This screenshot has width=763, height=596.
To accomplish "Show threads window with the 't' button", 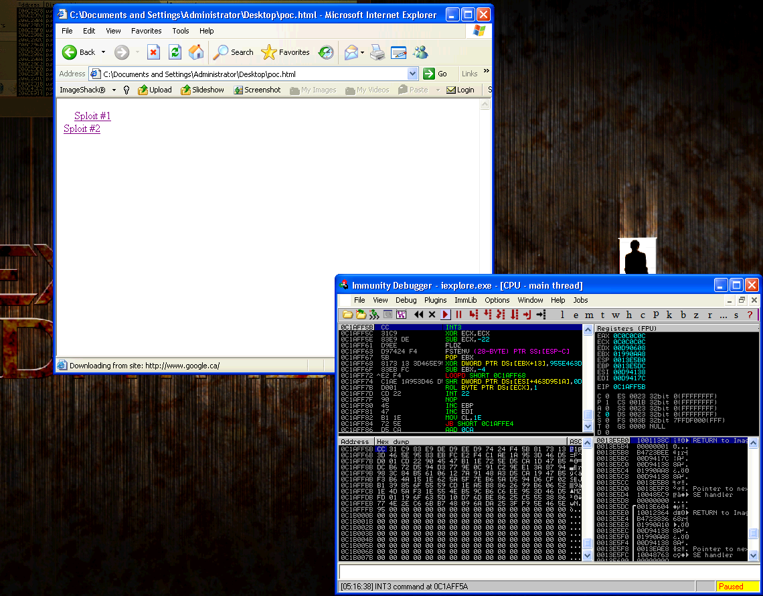I will (602, 315).
